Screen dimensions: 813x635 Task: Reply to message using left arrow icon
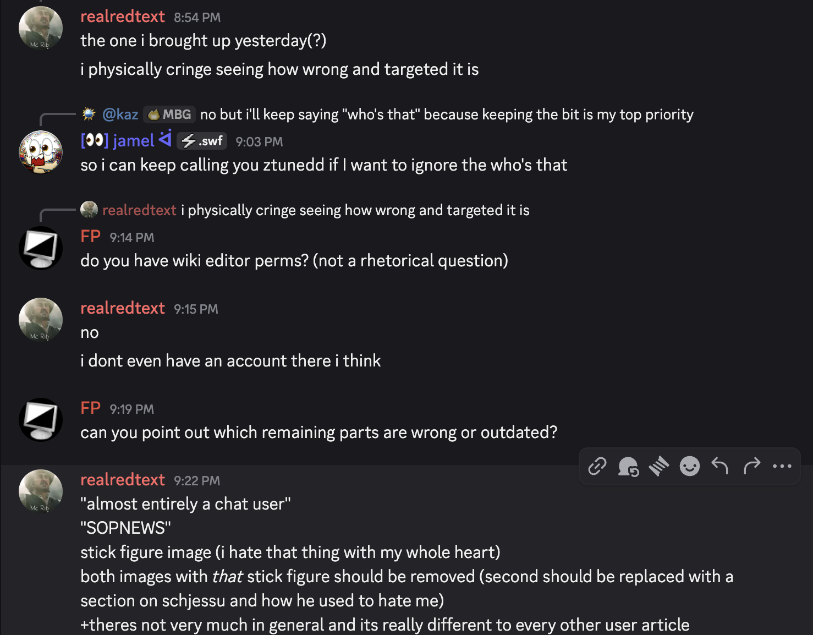pyautogui.click(x=720, y=466)
